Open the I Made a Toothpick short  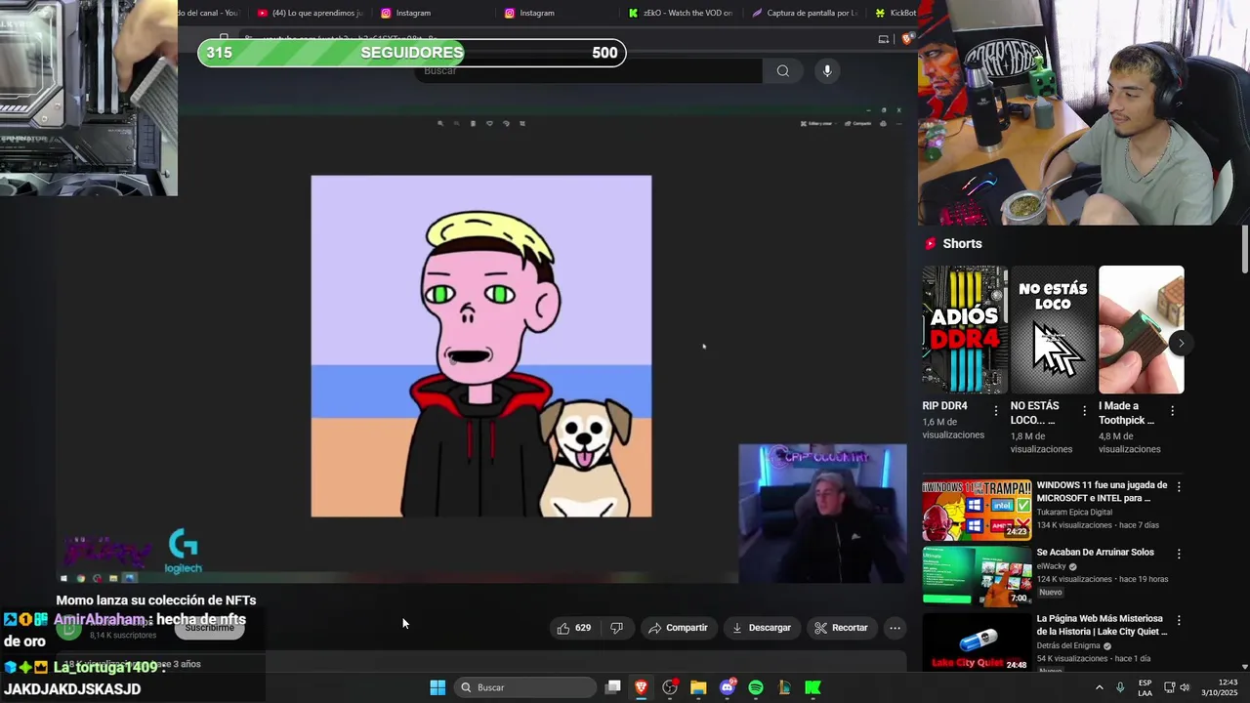(1141, 330)
